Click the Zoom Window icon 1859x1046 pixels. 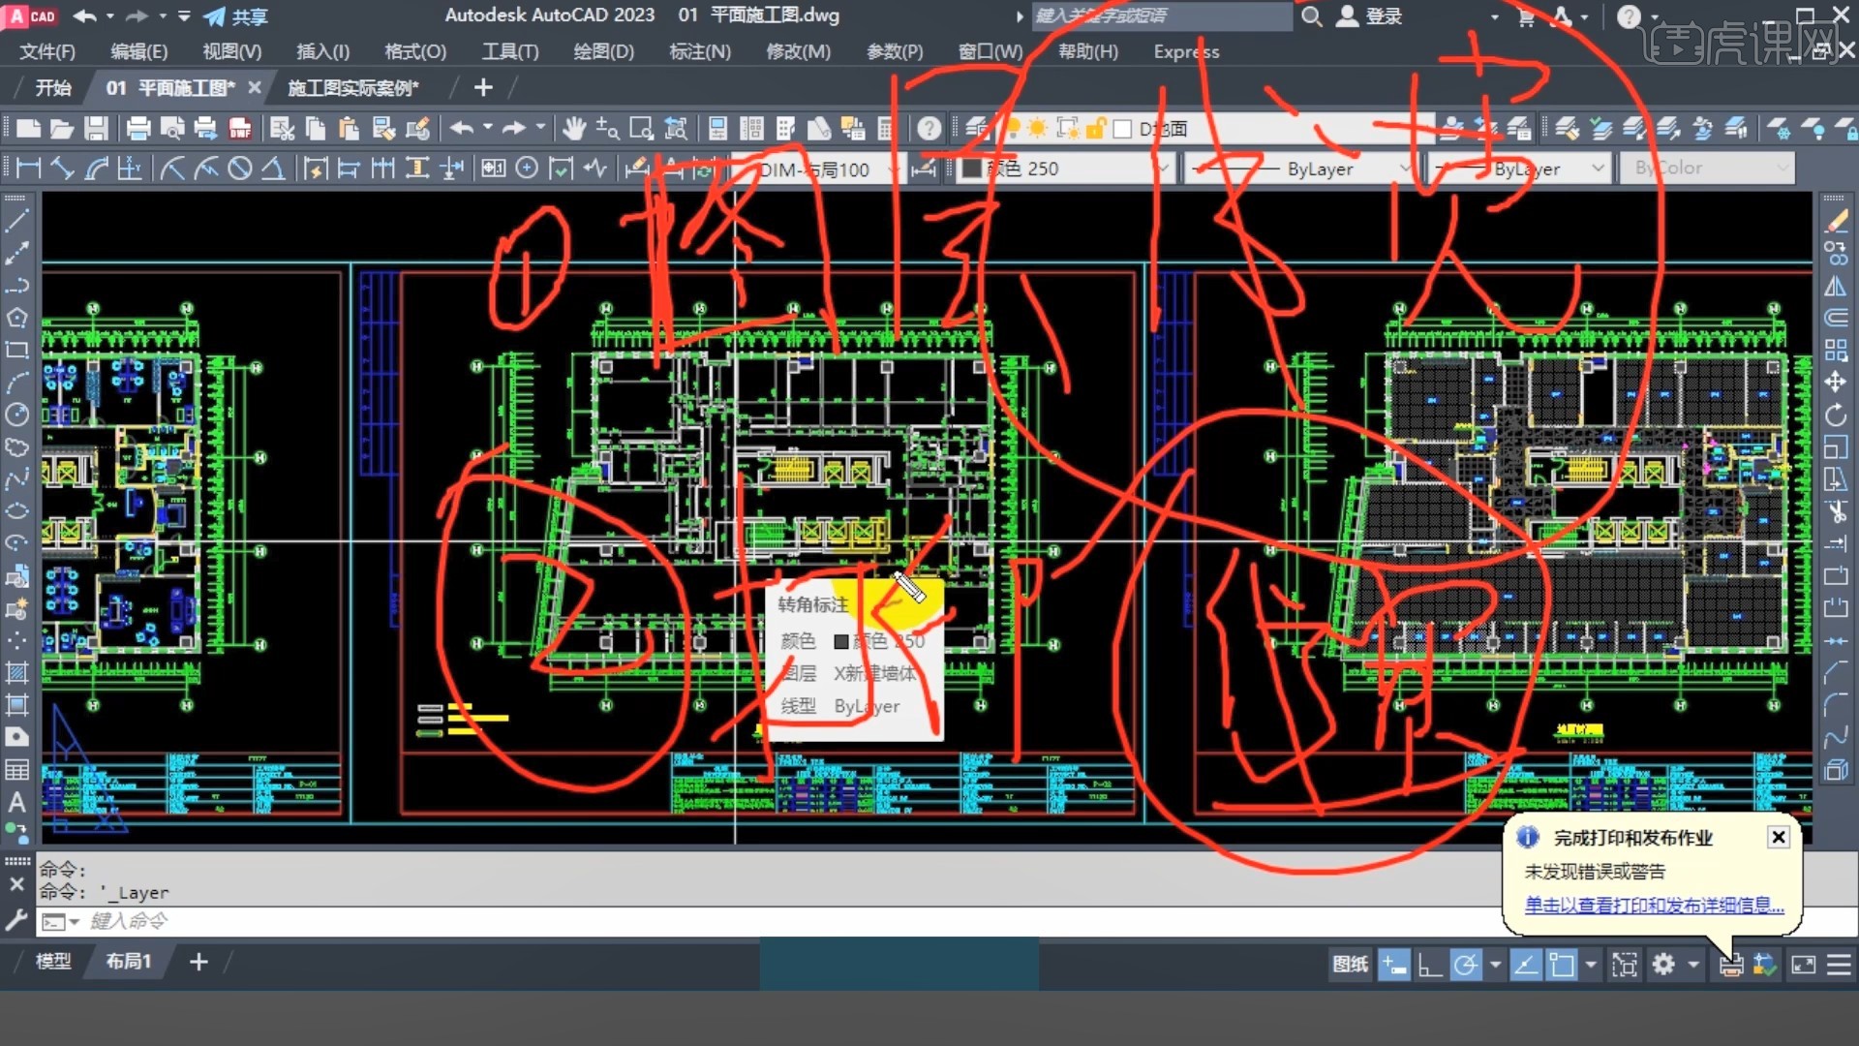pyautogui.click(x=641, y=129)
